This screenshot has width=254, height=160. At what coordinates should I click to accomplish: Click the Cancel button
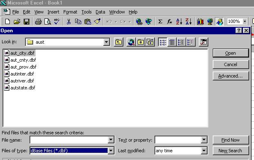[x=231, y=64]
